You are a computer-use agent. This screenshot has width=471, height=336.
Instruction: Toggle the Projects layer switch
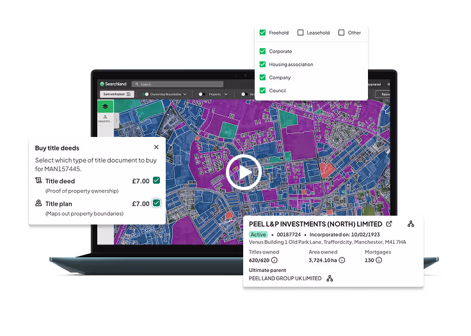[202, 94]
